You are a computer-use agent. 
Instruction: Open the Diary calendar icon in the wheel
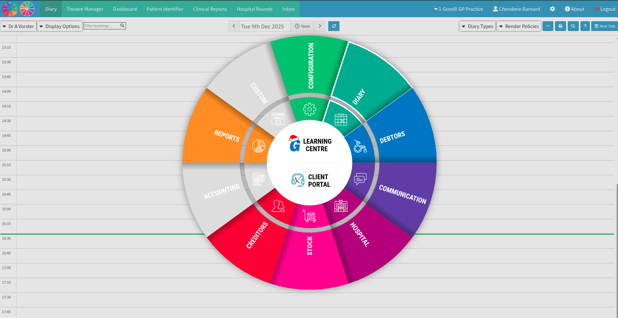coord(341,119)
